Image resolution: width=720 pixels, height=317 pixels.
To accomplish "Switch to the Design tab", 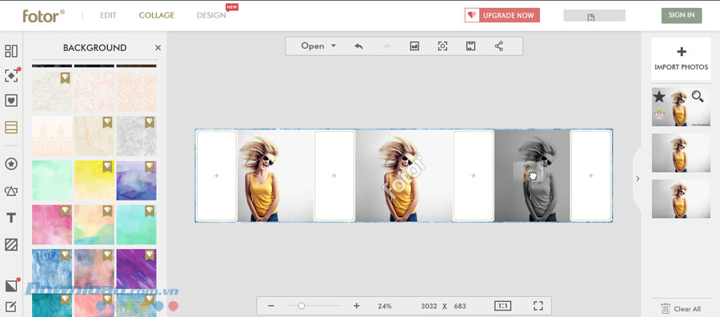I will pos(211,15).
